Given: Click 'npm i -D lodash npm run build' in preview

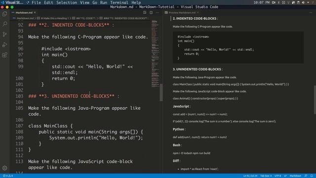Looking at the screenshot, I should click(192, 153).
